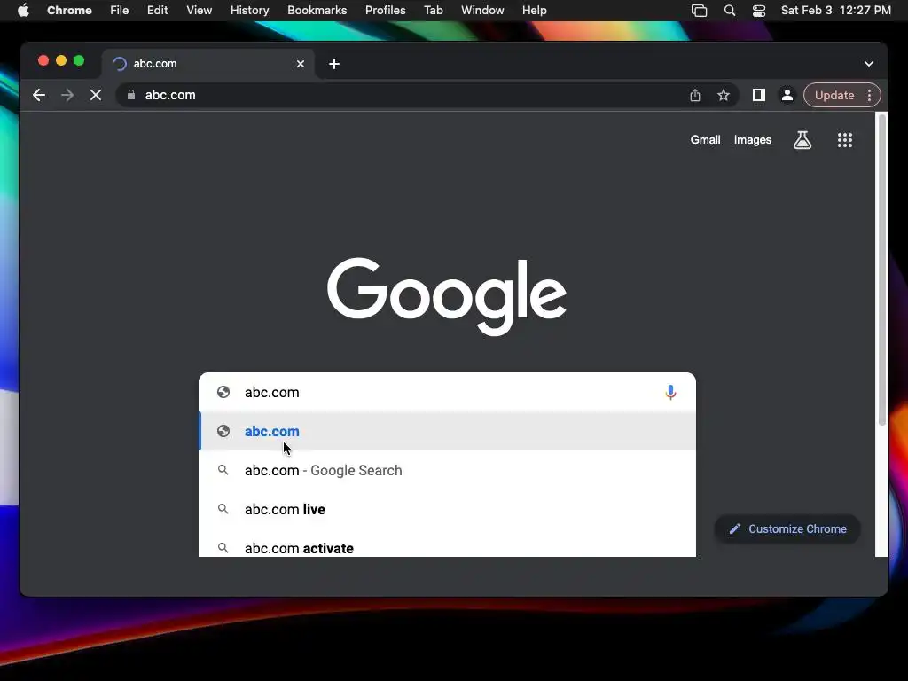Select the abc.com browser tab
This screenshot has height=681, width=908.
(x=208, y=64)
